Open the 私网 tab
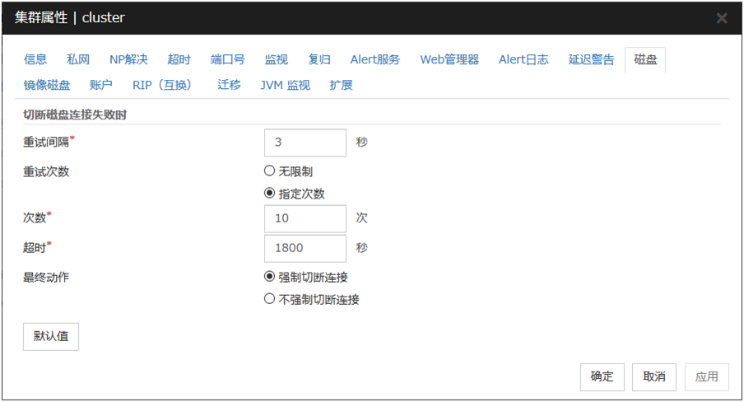744x402 pixels. coord(78,59)
